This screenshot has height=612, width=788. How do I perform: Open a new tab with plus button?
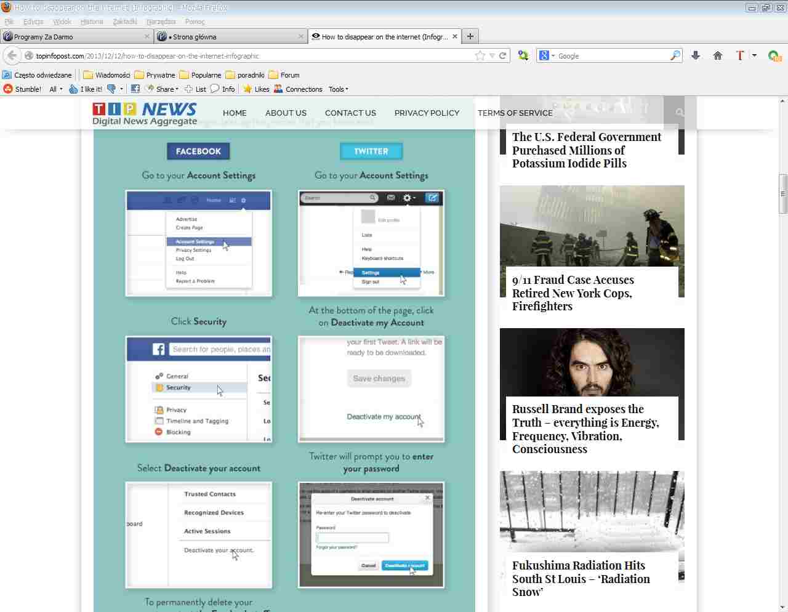pos(470,36)
